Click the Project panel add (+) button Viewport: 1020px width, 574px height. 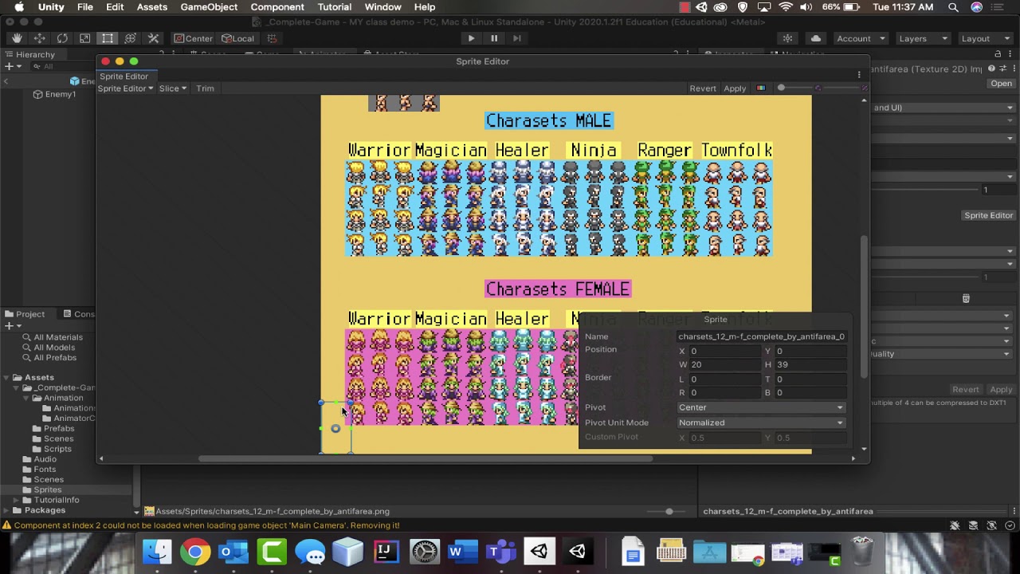[x=9, y=325]
